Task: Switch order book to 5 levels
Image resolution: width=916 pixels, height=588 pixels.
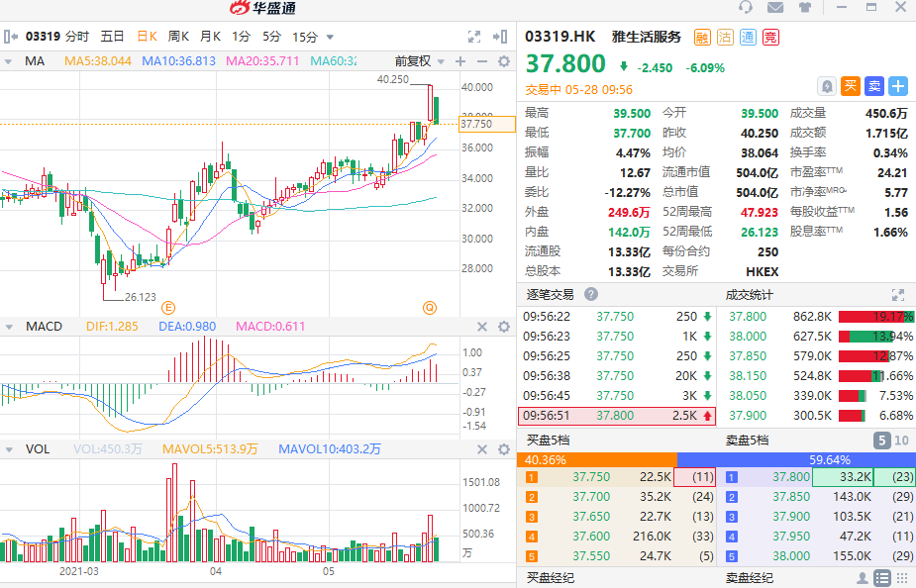Action: coord(880,441)
